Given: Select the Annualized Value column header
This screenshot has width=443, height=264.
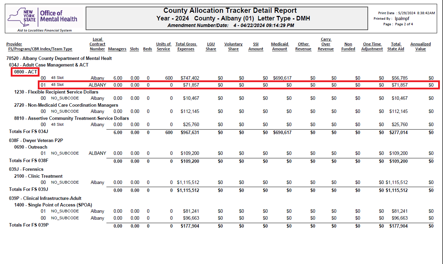Looking at the screenshot, I should [x=420, y=46].
